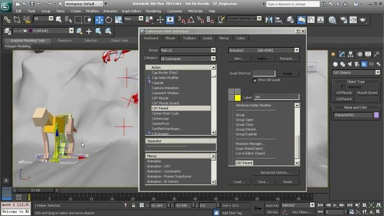Screen dimensions: 384x216
Task: Open the Selected key filter dropdown
Action: click(x=298, y=205)
